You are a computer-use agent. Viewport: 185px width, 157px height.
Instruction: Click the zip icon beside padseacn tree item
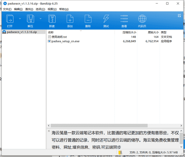4,32
